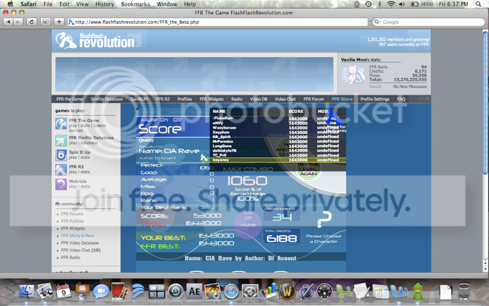Open the History menu

[x=104, y=4]
